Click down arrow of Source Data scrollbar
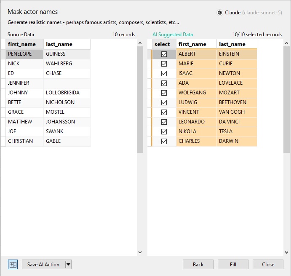Viewport: 291px width, 276px height. click(x=140, y=252)
